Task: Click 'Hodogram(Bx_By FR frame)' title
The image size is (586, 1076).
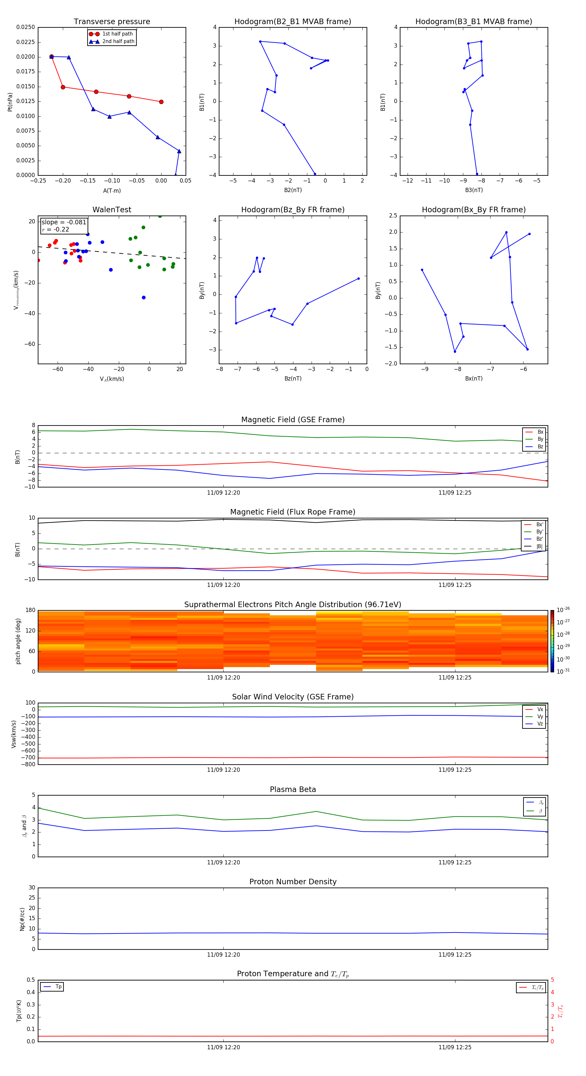Action: click(x=474, y=210)
